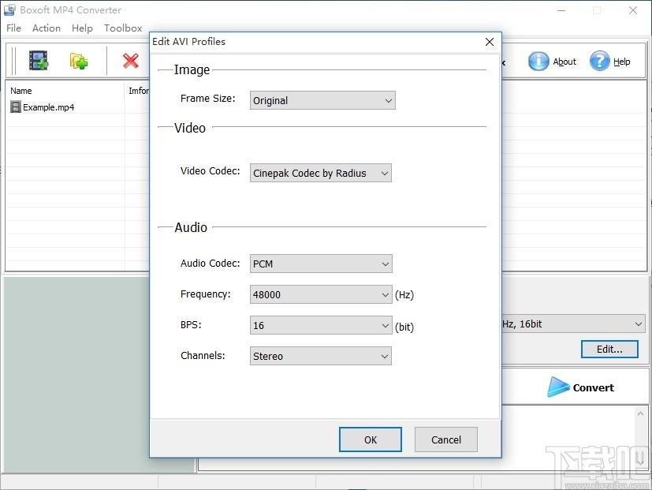Click the About label
The image size is (652, 490).
tap(564, 62)
